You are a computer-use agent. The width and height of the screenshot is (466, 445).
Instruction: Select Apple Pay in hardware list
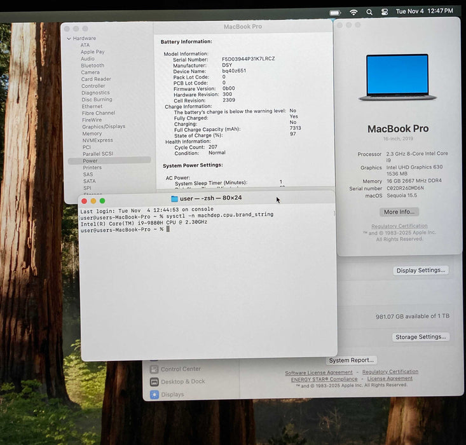click(92, 51)
